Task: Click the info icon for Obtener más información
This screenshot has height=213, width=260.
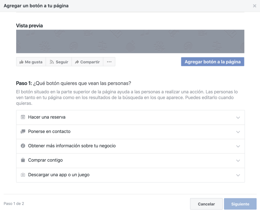Action: [23, 146]
